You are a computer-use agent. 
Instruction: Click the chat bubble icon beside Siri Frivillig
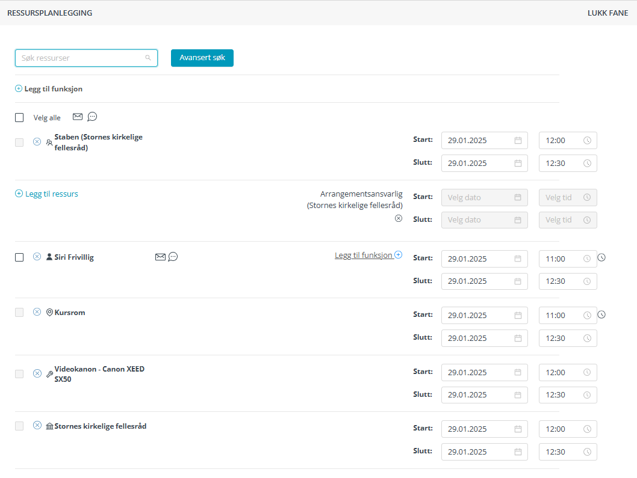(173, 257)
